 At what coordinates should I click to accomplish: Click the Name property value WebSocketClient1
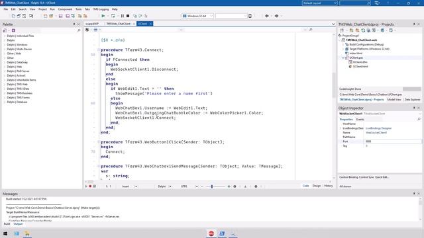click(x=376, y=132)
